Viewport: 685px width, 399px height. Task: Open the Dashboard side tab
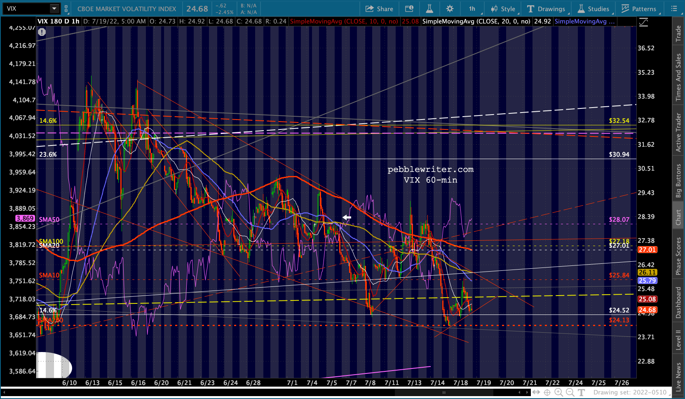[x=678, y=303]
